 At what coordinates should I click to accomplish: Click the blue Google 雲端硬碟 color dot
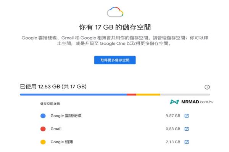(x=43, y=116)
